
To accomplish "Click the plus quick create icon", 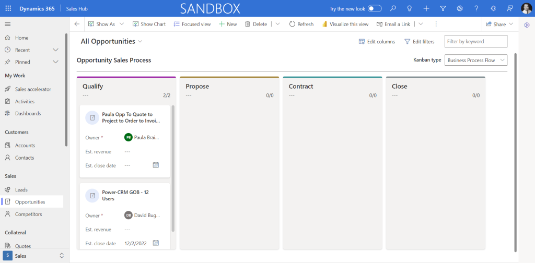I will point(426,8).
